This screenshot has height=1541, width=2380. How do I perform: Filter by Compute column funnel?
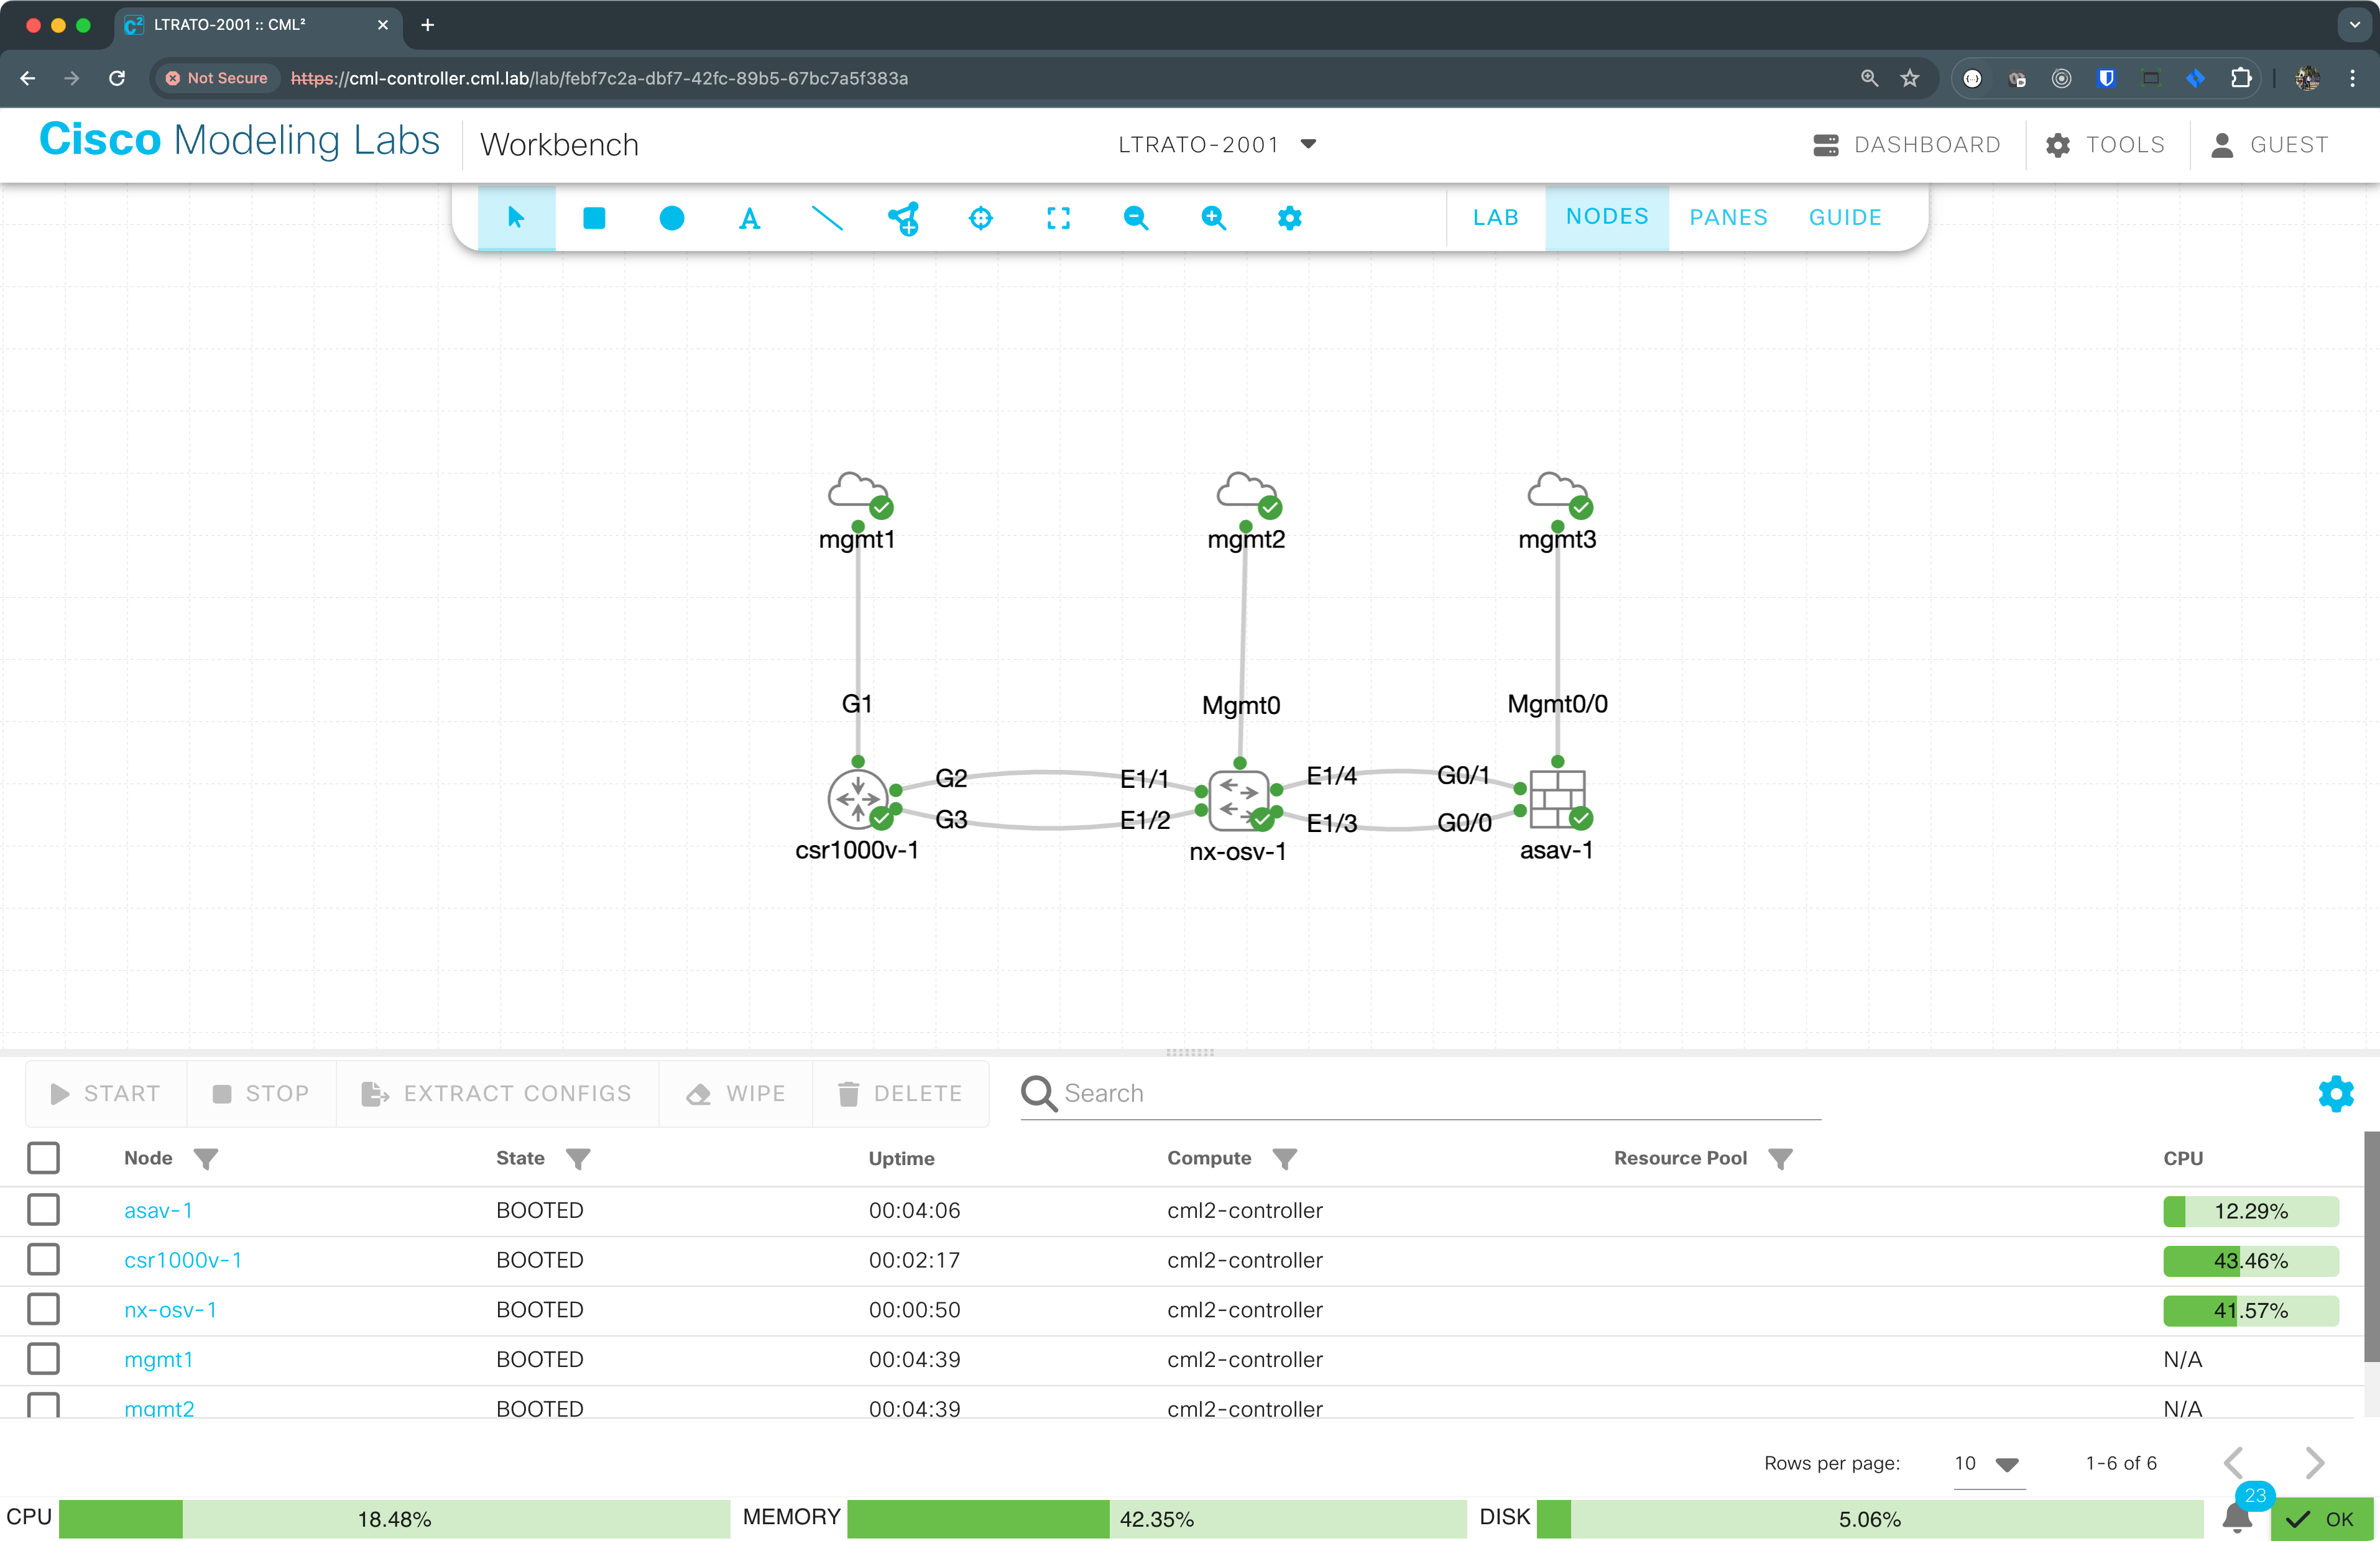coord(1285,1158)
